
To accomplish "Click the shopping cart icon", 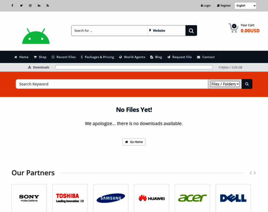I will [x=233, y=28].
